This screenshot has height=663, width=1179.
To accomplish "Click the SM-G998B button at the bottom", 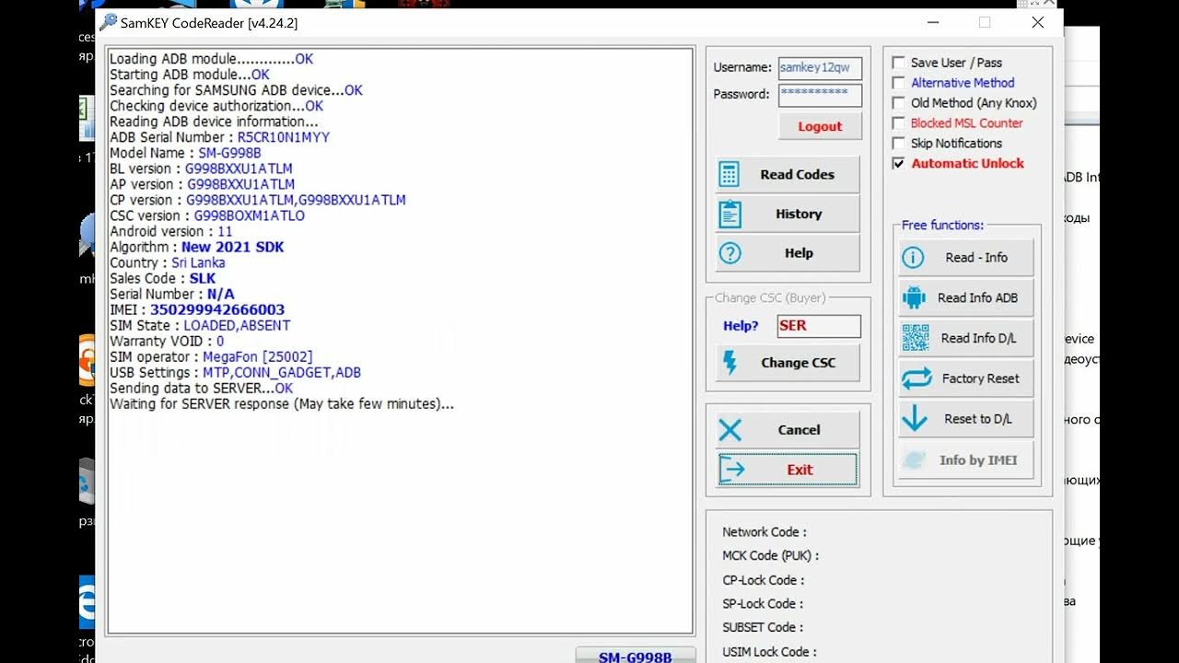I will 635,655.
